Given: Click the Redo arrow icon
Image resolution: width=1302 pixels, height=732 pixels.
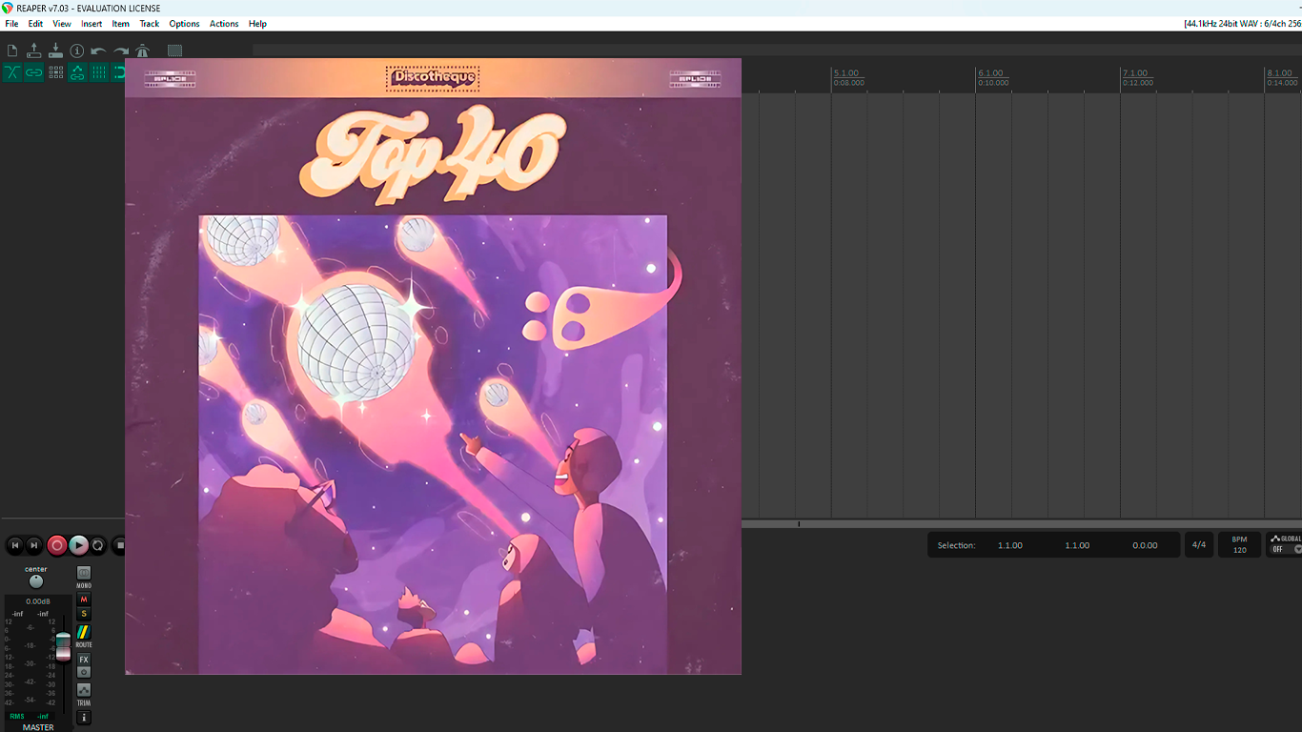Looking at the screenshot, I should coord(121,51).
